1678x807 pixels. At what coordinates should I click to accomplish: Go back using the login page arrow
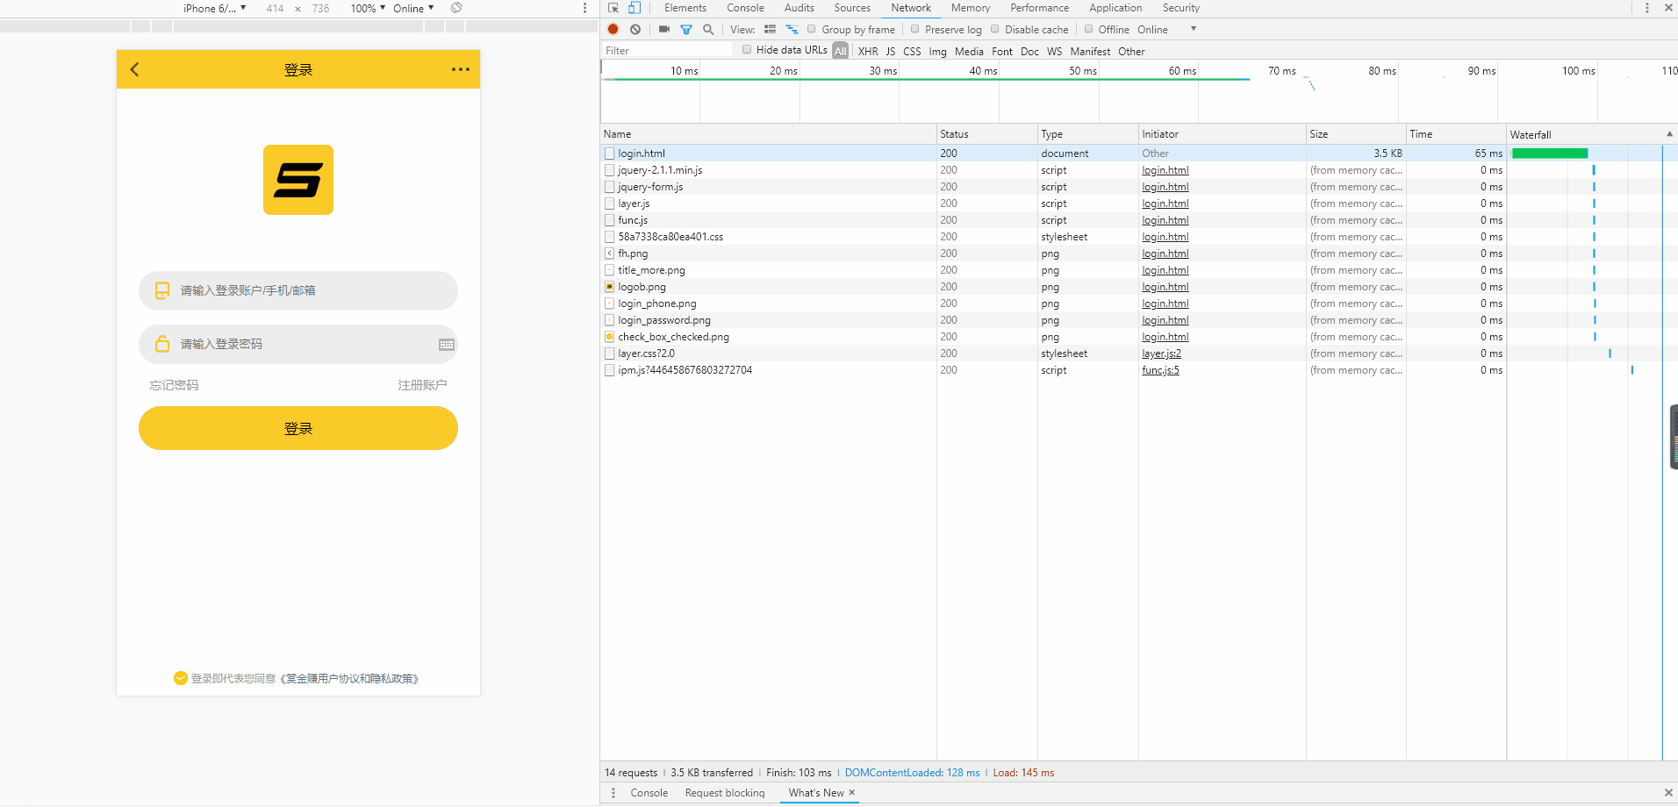click(134, 69)
